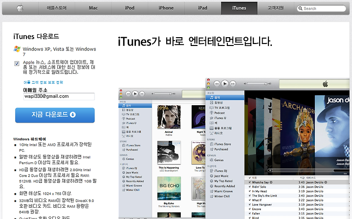Toggle the checkbox for track Fallen

coord(250,214)
